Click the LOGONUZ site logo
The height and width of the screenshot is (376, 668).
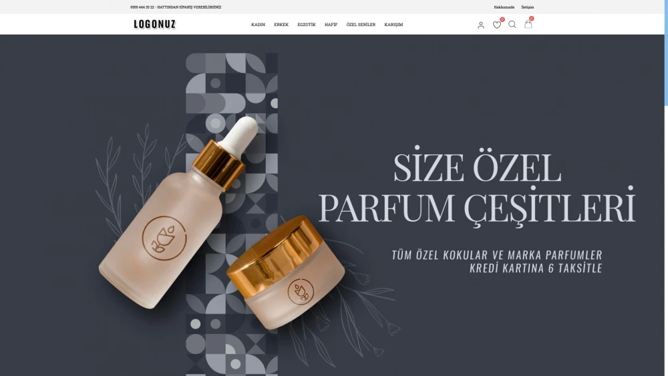(x=155, y=24)
